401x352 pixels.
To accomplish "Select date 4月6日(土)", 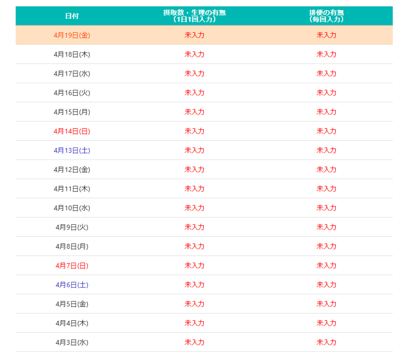I will tap(72, 285).
